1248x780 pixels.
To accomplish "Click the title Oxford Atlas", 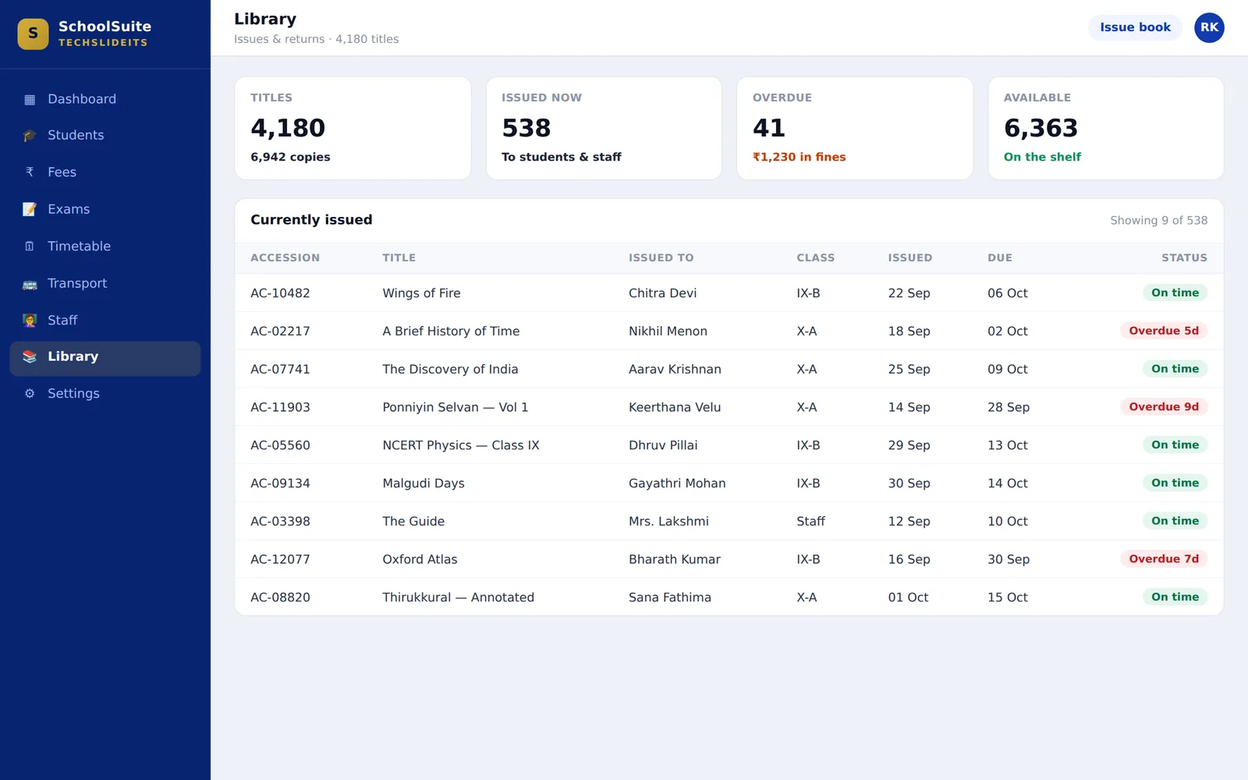I will (420, 559).
